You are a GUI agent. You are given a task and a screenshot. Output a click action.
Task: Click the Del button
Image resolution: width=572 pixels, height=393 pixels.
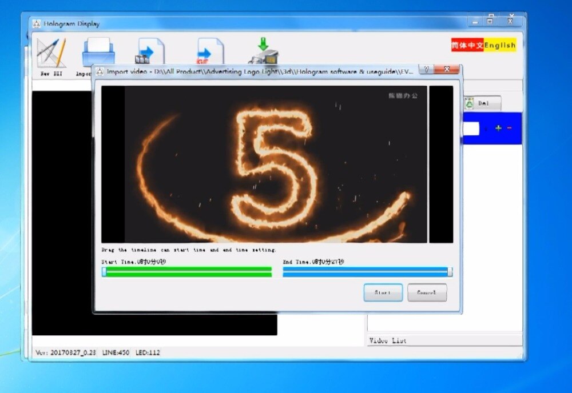[x=482, y=103]
